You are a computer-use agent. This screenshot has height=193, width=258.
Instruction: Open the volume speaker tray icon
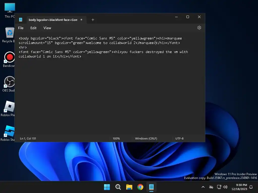coord(225,187)
